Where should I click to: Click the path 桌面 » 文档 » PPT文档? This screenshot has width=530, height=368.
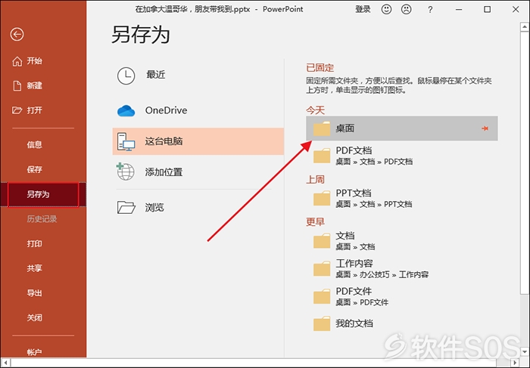(x=373, y=204)
